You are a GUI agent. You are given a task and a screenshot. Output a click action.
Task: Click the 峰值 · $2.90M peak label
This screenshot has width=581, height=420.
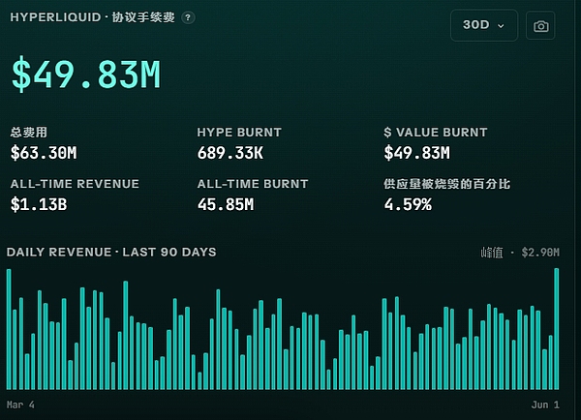[520, 253]
